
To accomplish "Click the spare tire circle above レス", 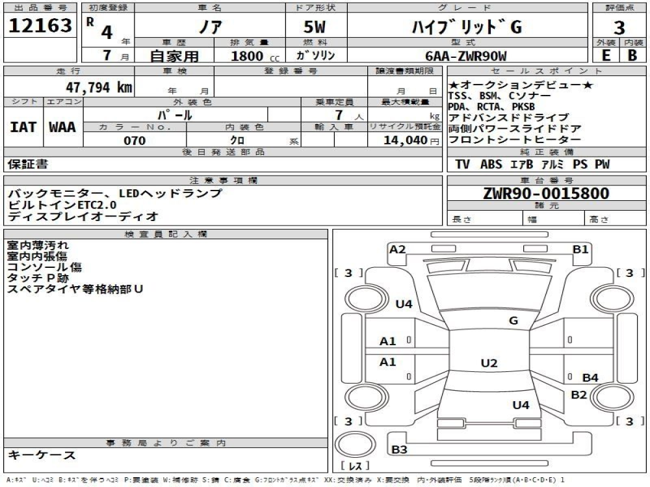I will [x=353, y=445].
